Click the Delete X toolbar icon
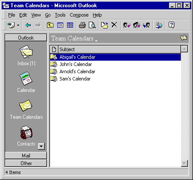The image size is (193, 180). [x=114, y=25]
